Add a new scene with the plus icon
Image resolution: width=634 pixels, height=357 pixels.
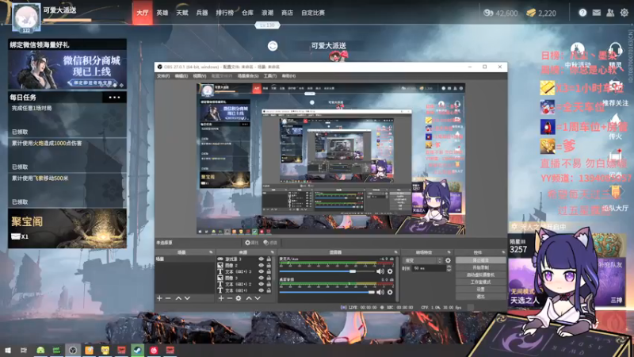(159, 298)
